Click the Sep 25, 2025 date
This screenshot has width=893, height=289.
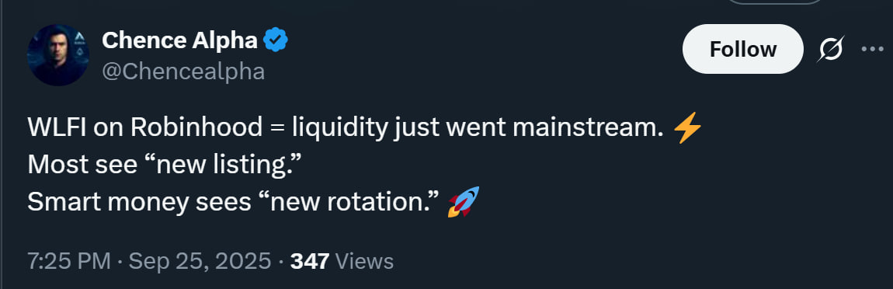(200, 262)
